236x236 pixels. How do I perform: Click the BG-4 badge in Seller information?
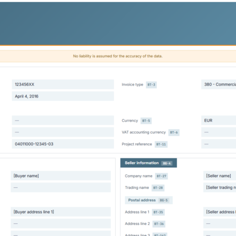coord(167,163)
